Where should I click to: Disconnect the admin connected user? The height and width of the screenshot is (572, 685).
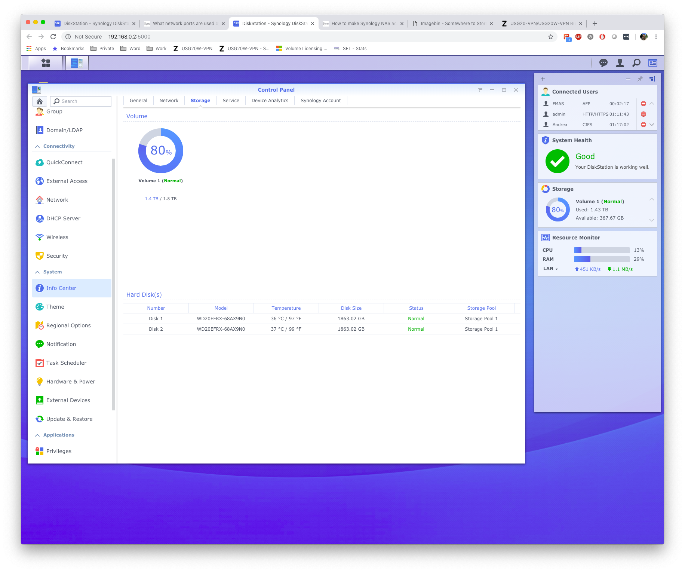[x=643, y=114]
